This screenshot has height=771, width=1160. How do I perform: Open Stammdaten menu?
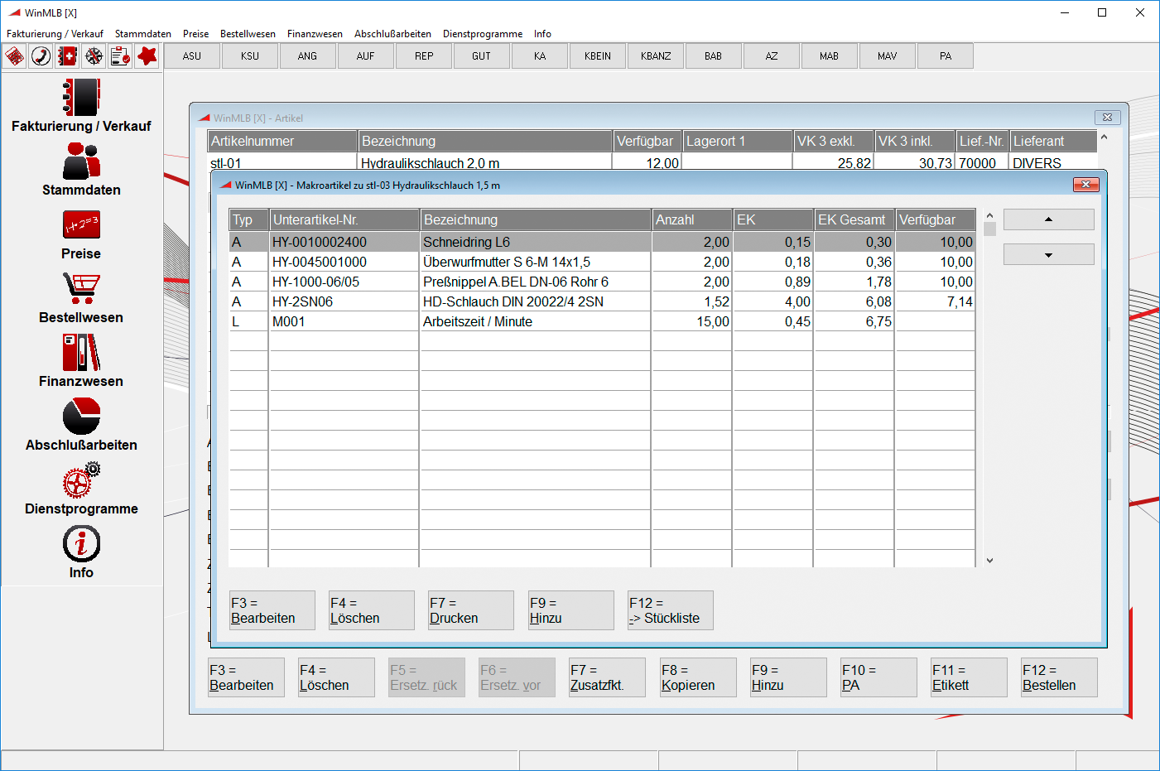tap(143, 34)
